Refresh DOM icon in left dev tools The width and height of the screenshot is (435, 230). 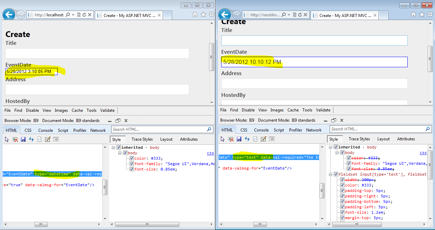tap(31, 139)
